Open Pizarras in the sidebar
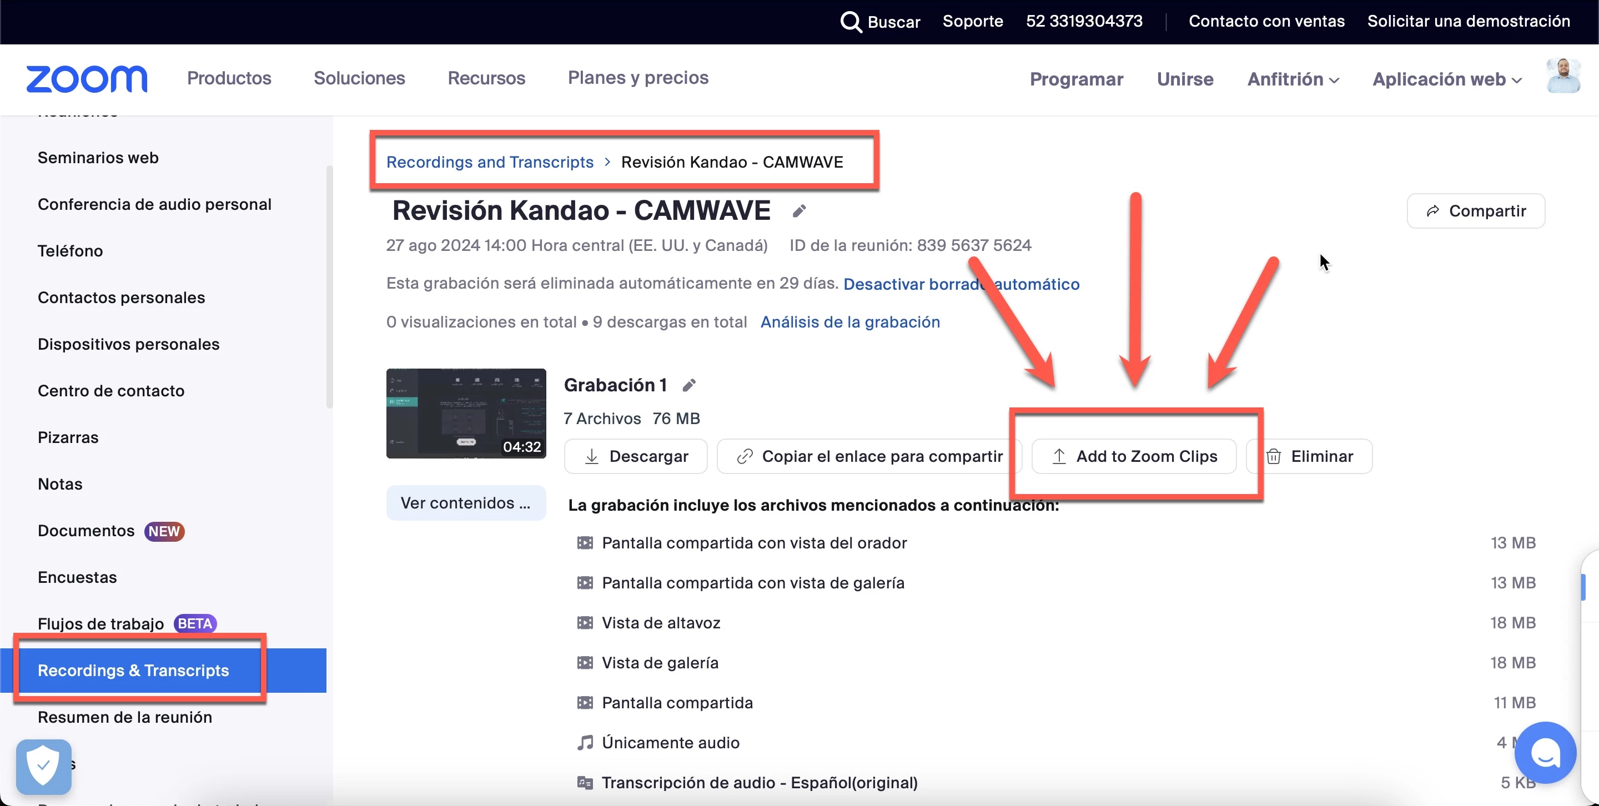 68,437
